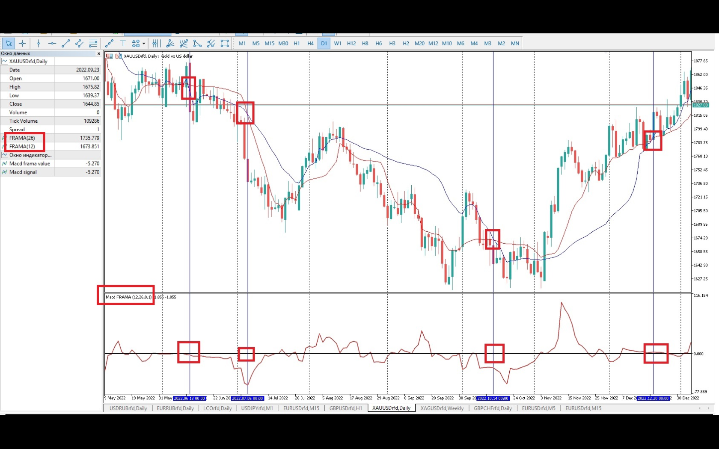Select the Crosshair tool
Viewport: 719px width, 449px height.
coord(23,43)
